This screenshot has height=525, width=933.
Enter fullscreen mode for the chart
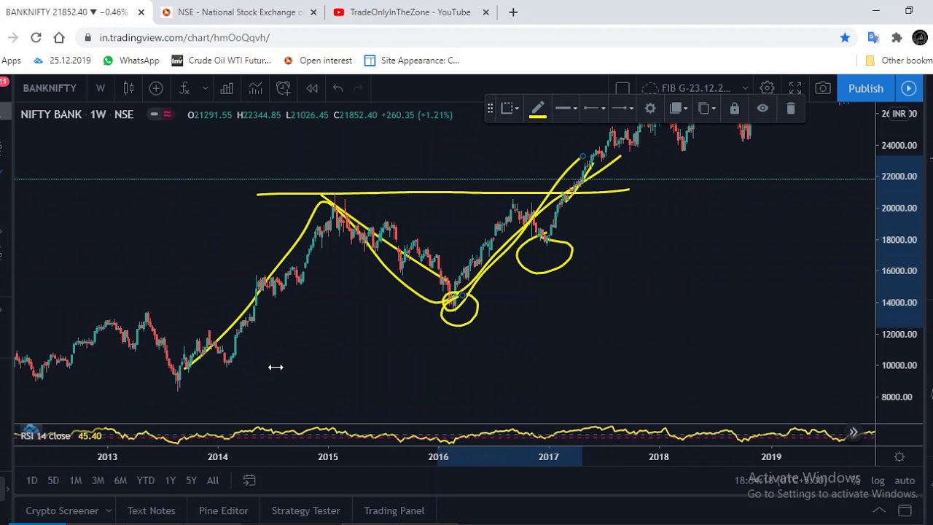(x=795, y=88)
